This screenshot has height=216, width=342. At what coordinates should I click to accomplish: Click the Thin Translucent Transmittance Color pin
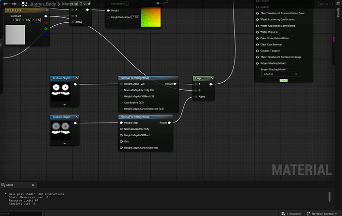[258, 13]
